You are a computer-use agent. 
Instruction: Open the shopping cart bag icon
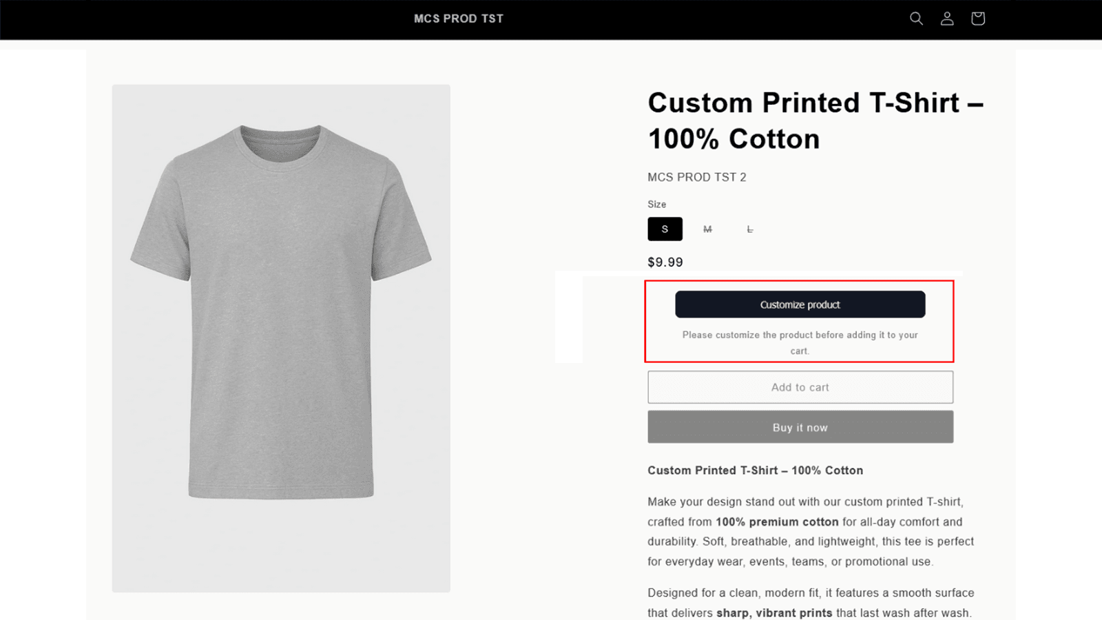coord(977,19)
